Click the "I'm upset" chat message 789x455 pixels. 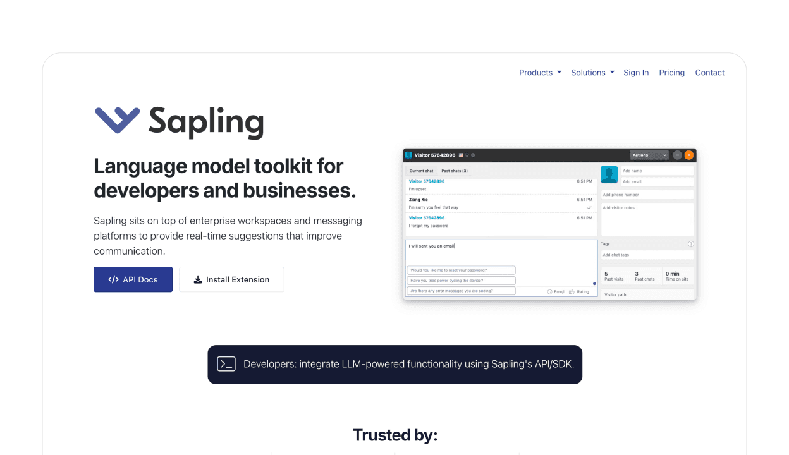pyautogui.click(x=417, y=189)
